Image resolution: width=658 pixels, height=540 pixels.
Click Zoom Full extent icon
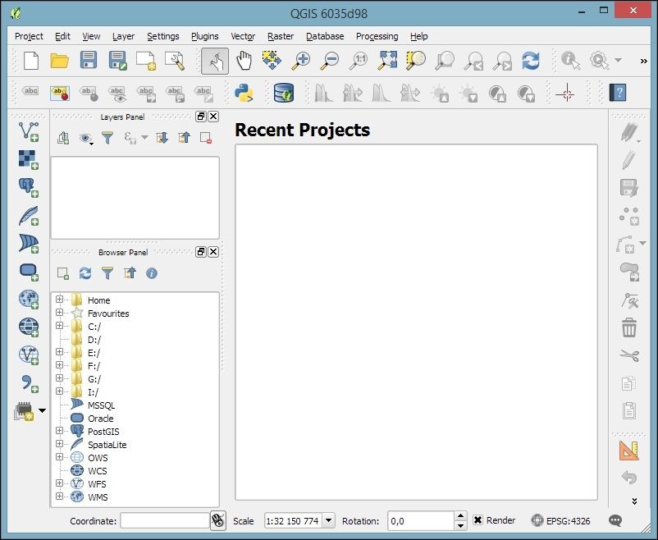387,61
